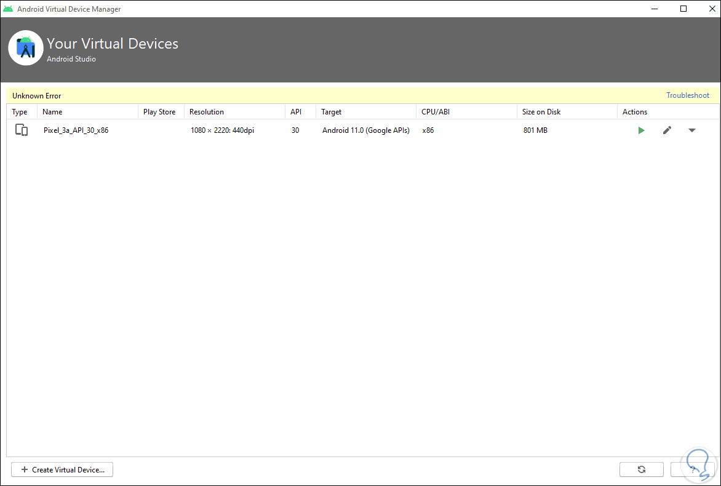
Task: Open the actions dropdown arrow for the device
Action: (x=692, y=130)
